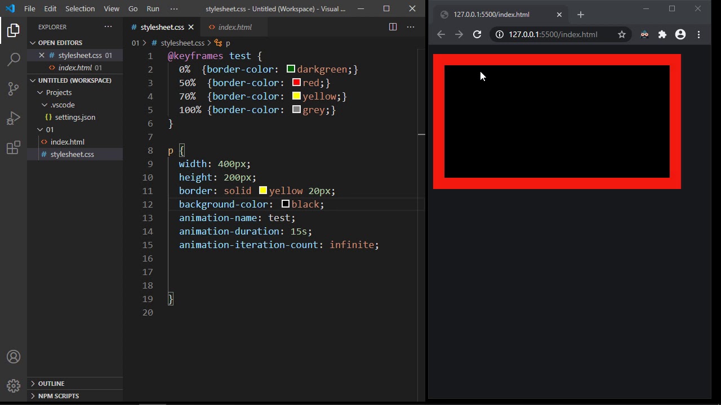Screen dimensions: 721x405
Task: Open the browser three-dot menu
Action: point(698,34)
